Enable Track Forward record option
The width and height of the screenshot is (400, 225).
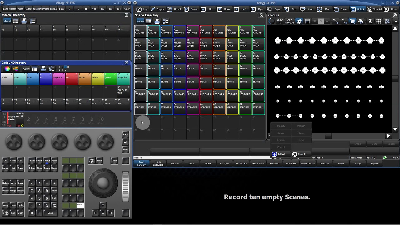(x=142, y=163)
